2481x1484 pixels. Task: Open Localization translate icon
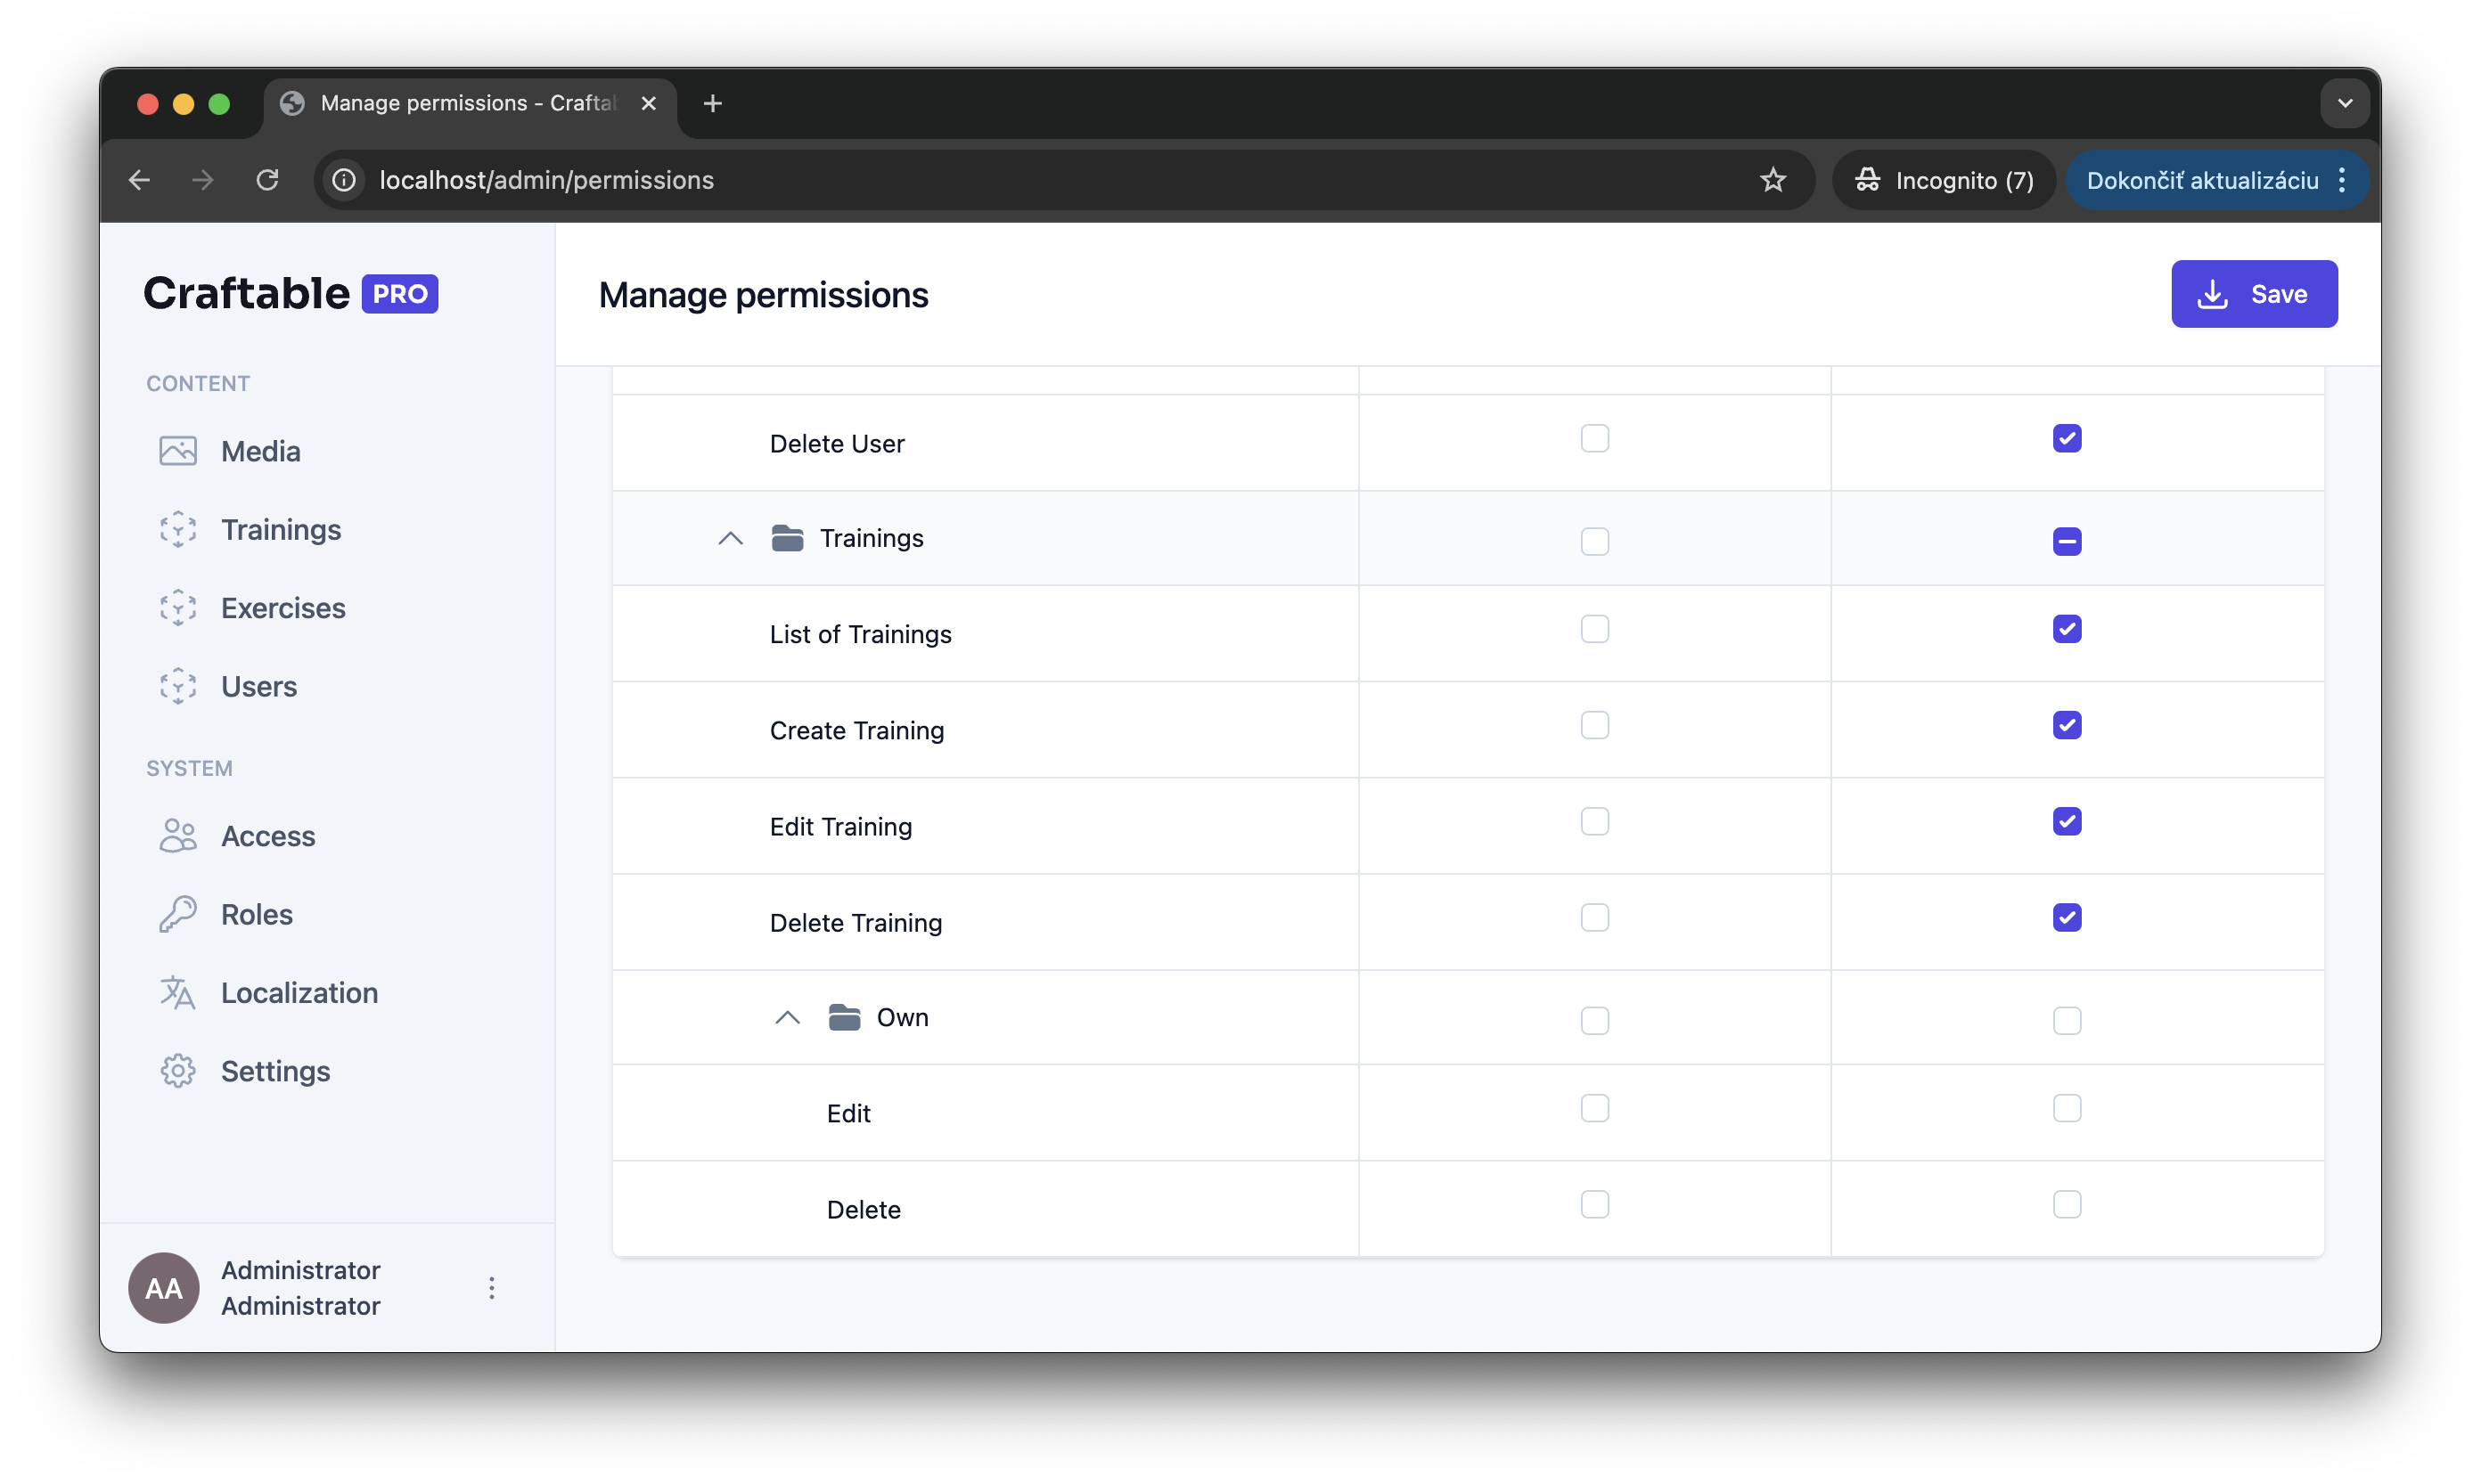pos(178,993)
